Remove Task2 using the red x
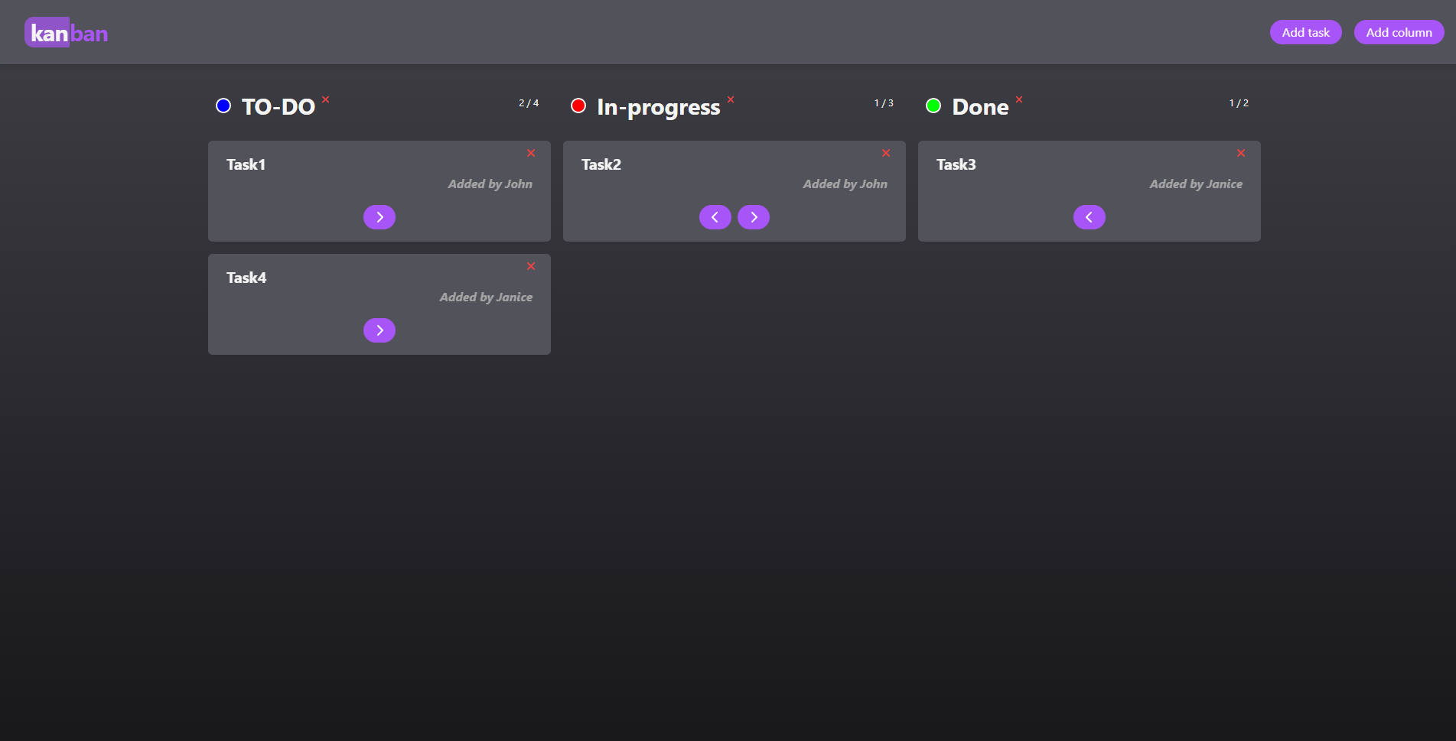Screen dimensions: 1456x741 coord(886,152)
